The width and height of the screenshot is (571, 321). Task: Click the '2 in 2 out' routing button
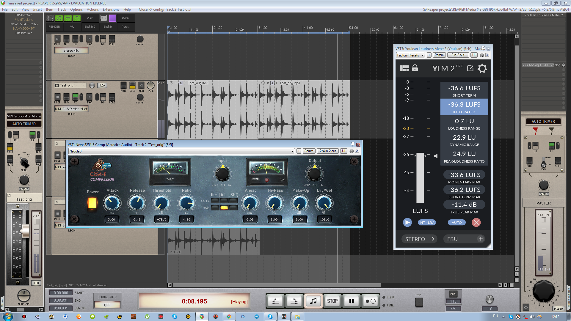(x=458, y=55)
